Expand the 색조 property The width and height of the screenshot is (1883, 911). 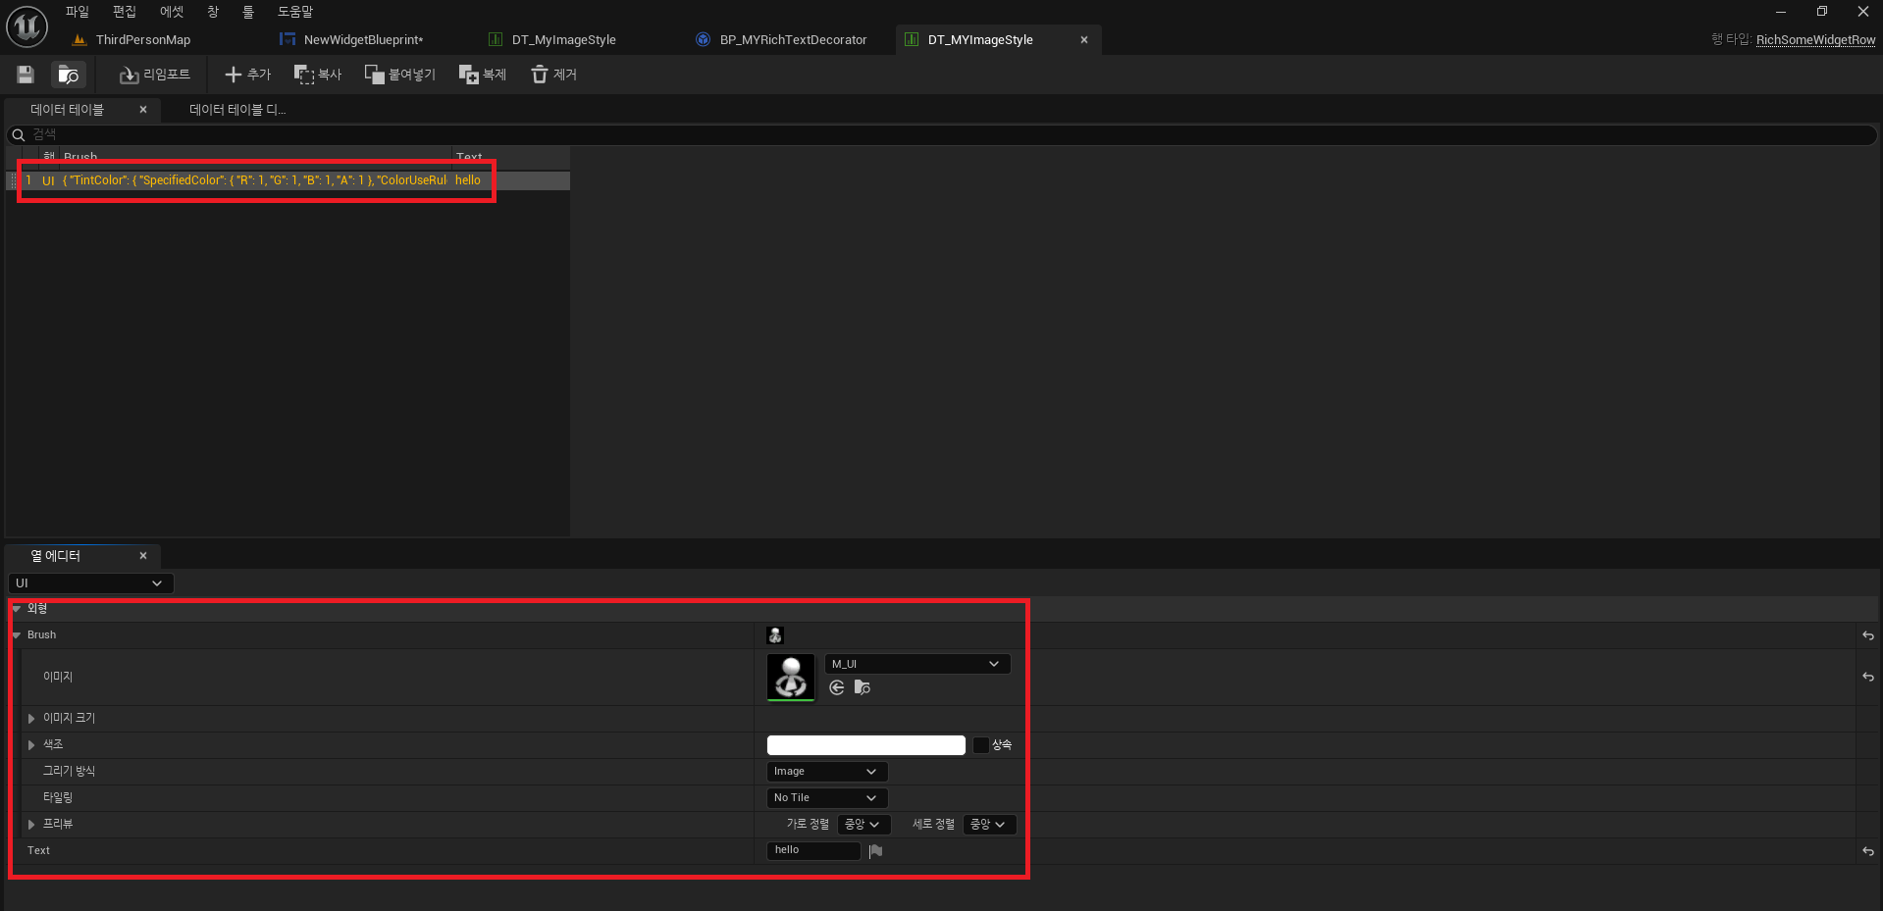[x=31, y=745]
